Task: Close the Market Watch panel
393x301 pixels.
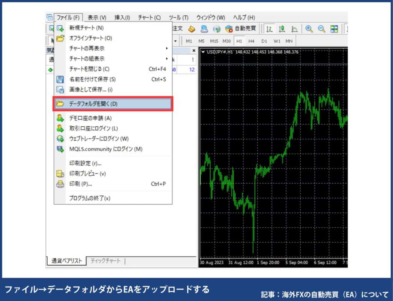Action: [x=193, y=51]
